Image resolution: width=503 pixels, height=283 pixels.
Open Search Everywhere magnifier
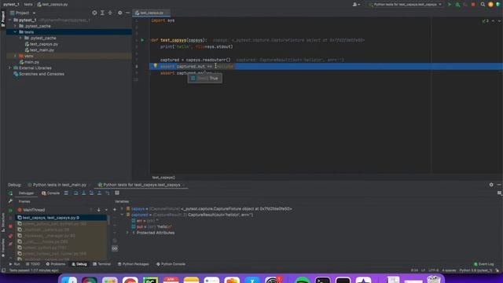pos(483,5)
